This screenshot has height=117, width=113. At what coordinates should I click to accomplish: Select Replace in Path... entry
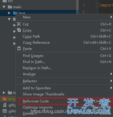click(64, 68)
